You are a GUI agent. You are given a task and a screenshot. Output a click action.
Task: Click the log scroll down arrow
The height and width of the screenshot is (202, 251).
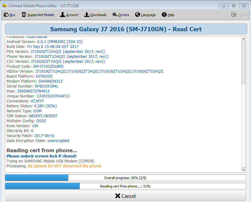[244, 170]
